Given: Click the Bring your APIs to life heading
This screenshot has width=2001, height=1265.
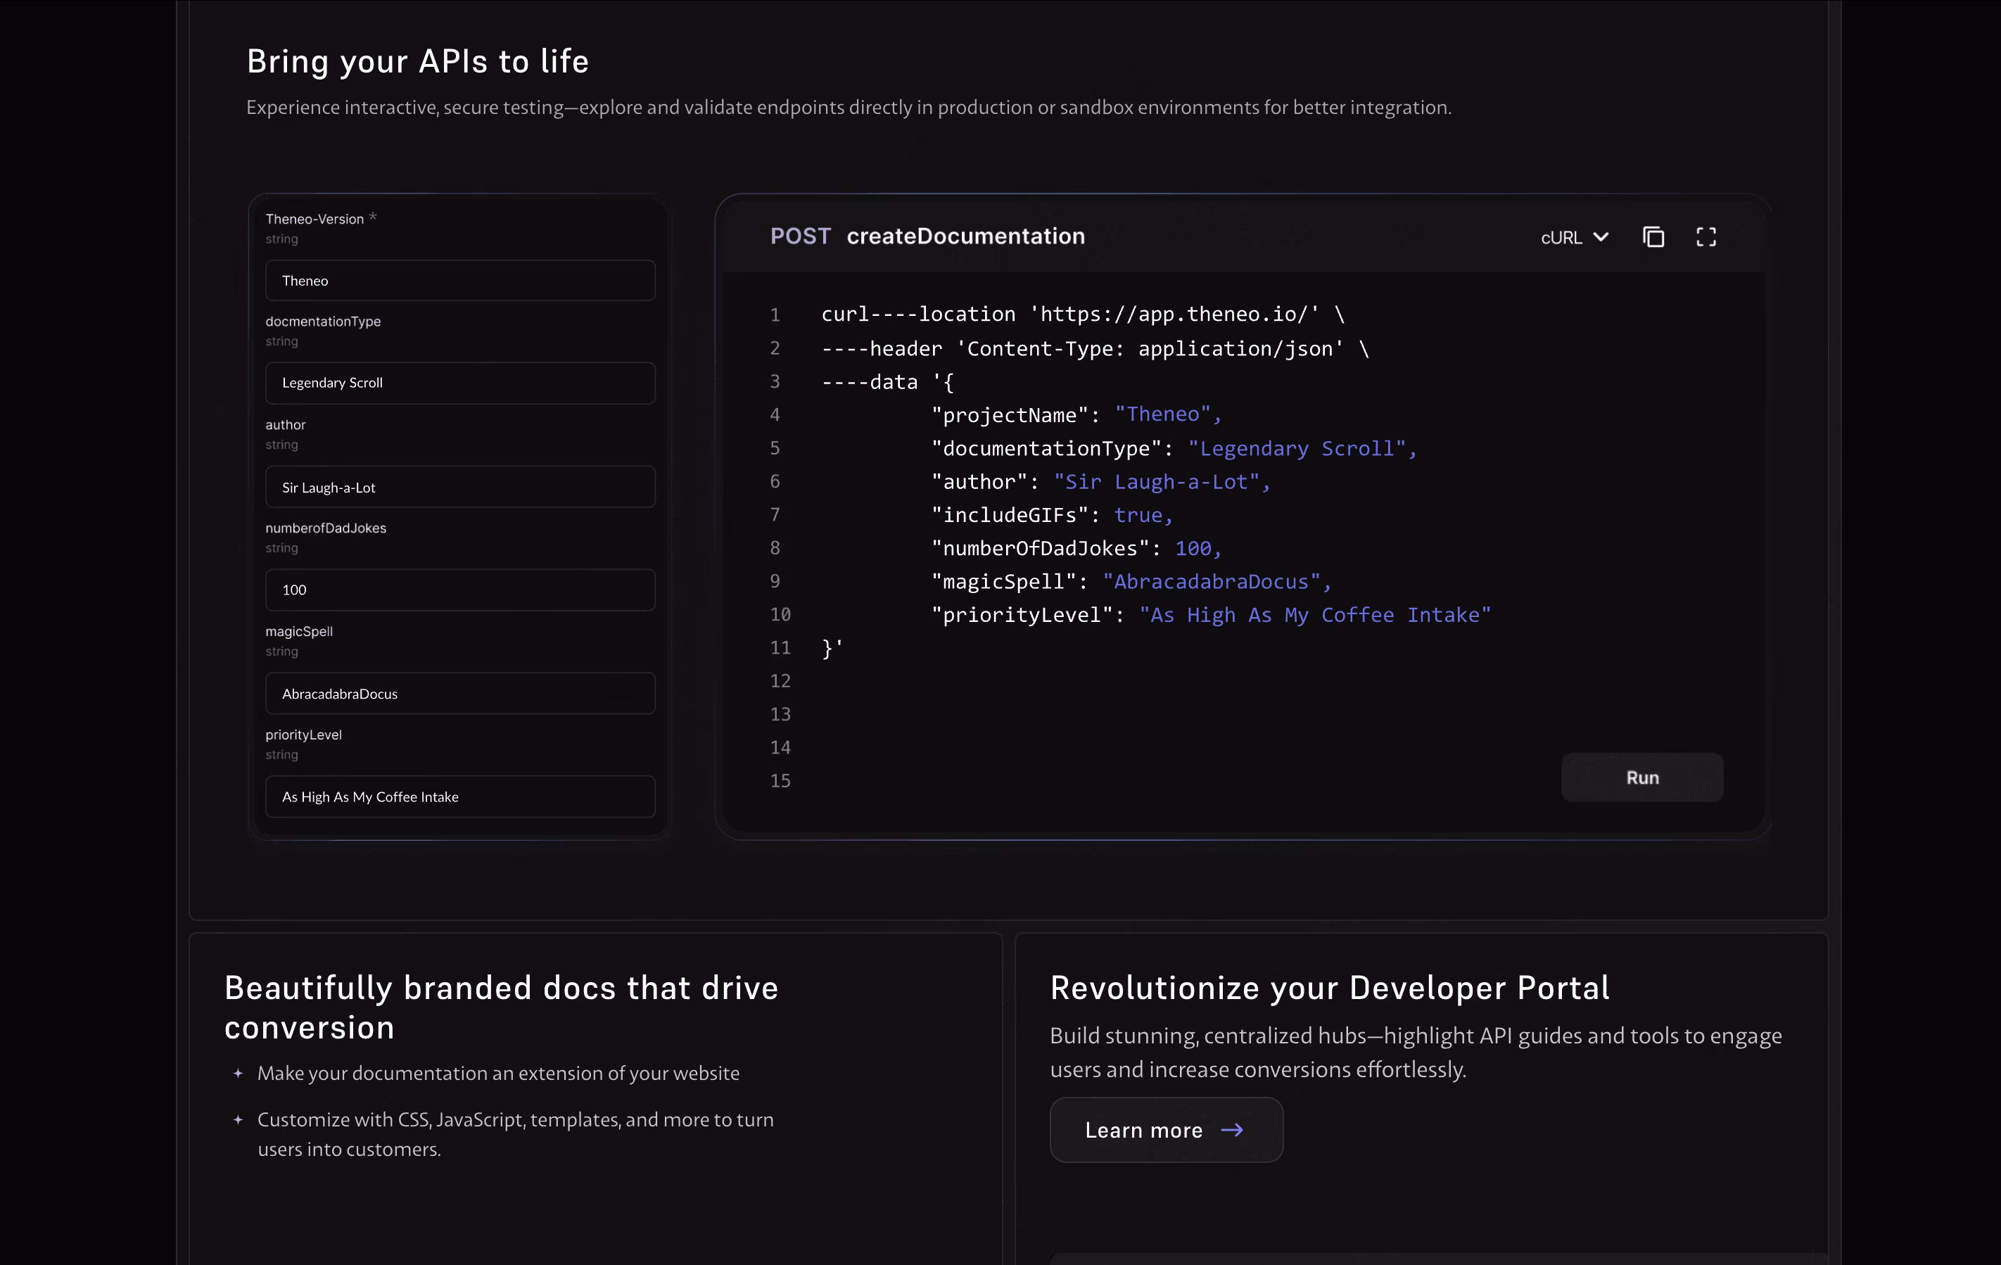Looking at the screenshot, I should (x=418, y=61).
